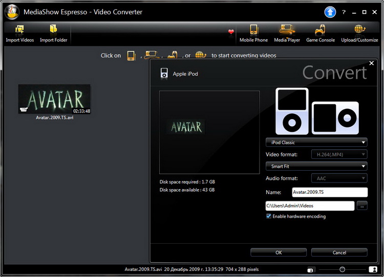Expand the Smart Fit dropdown

[x=316, y=166]
